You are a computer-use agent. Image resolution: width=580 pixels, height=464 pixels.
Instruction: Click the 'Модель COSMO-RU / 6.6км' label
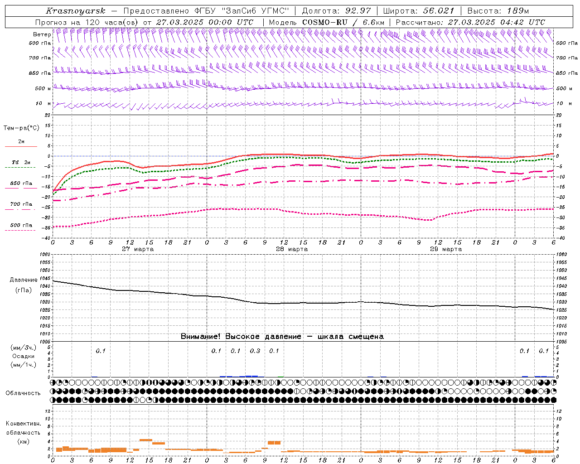point(326,22)
